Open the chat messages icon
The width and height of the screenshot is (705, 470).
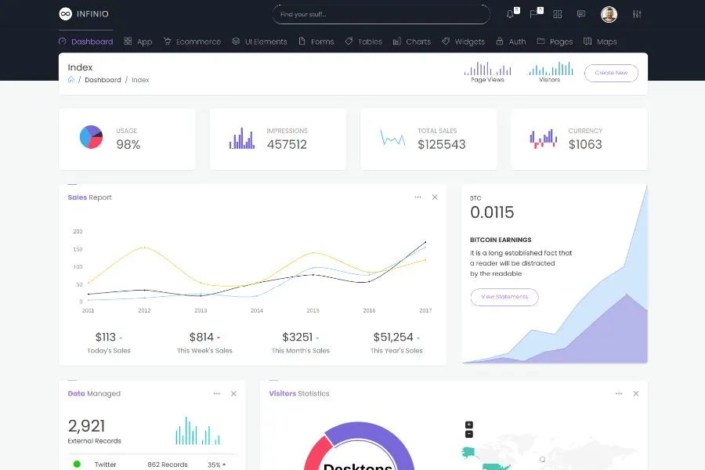pos(581,14)
